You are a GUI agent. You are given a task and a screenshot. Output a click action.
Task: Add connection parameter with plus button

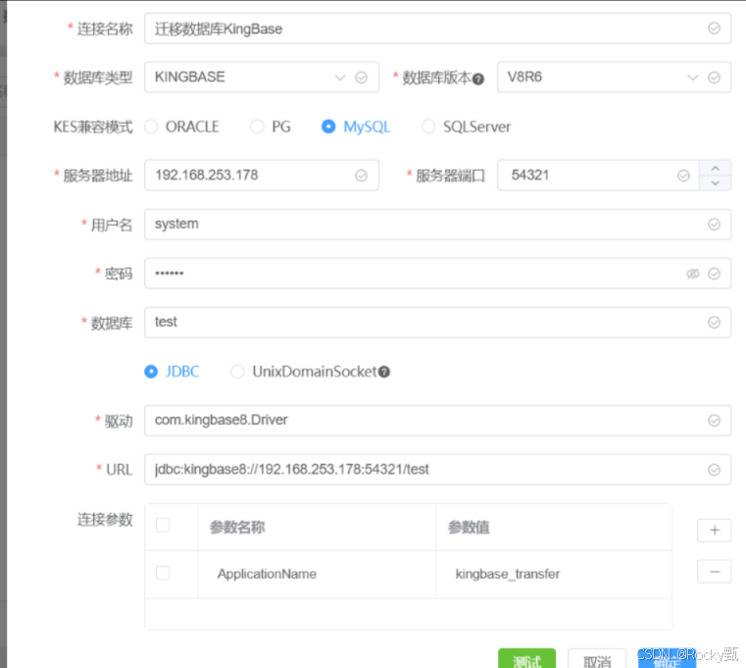coord(714,531)
